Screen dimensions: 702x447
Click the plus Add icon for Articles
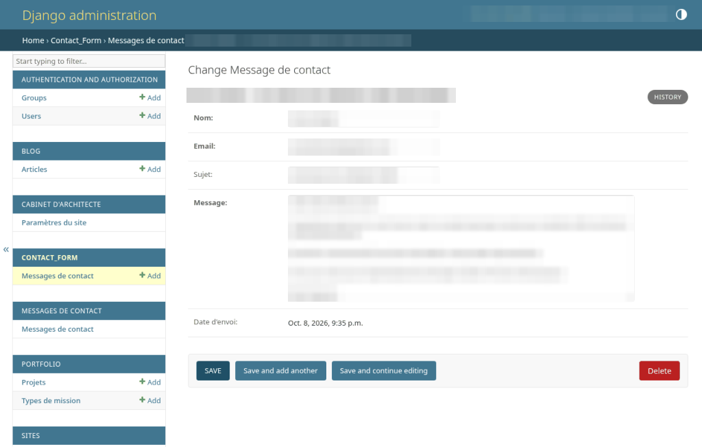150,169
